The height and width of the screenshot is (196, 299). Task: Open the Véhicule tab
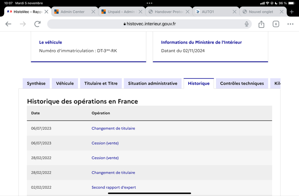click(65, 83)
